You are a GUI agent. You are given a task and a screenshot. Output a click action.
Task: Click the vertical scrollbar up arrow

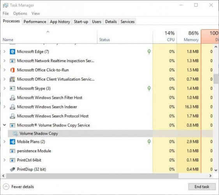point(216,47)
